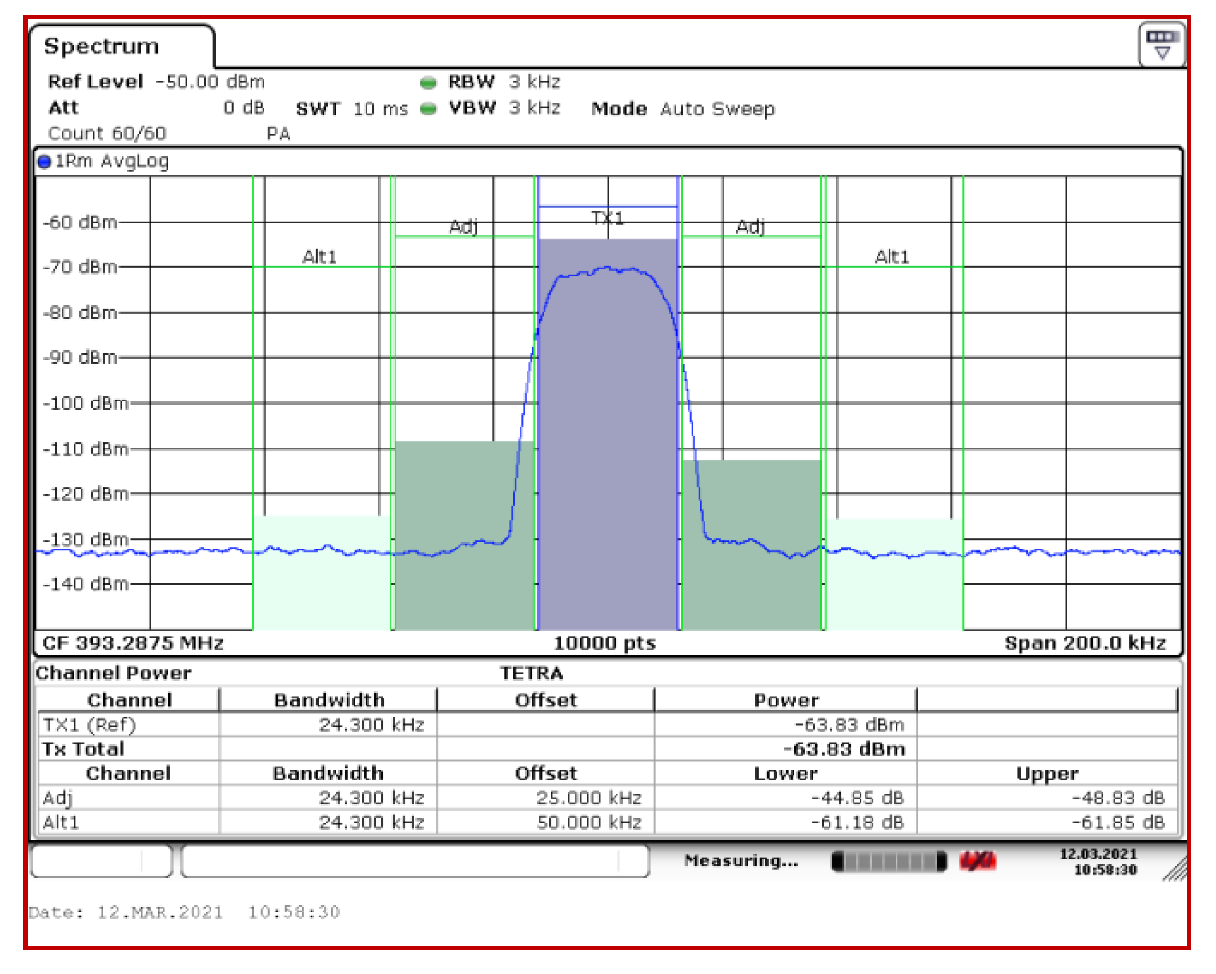Click the sweep Count 60/60 indicator

click(x=106, y=133)
